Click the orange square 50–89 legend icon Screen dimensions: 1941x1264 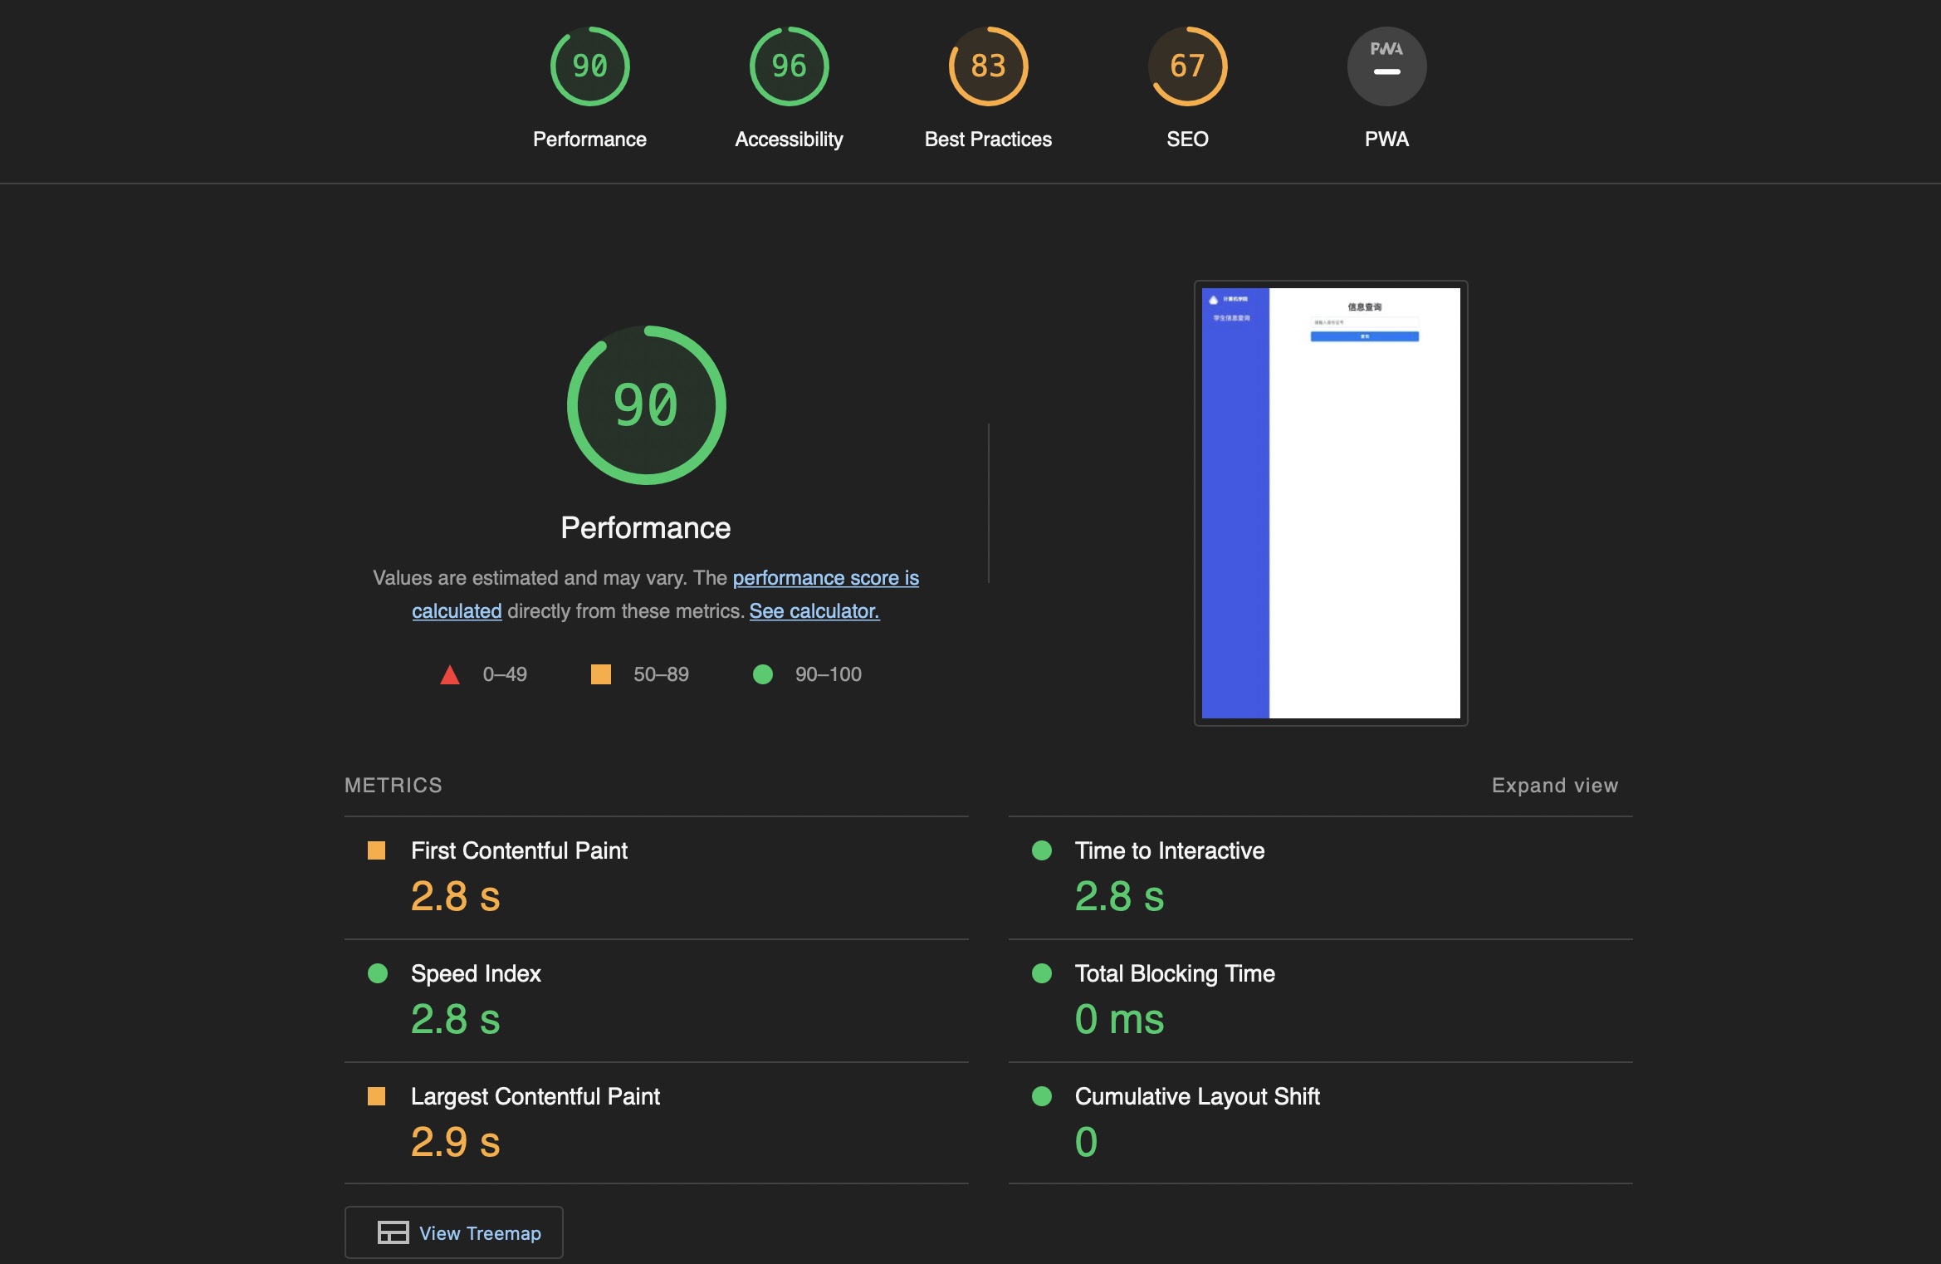600,674
